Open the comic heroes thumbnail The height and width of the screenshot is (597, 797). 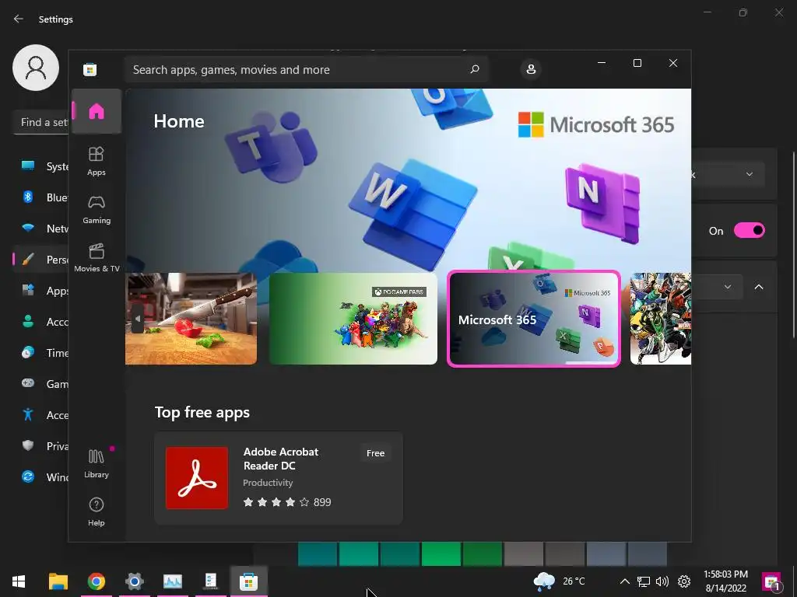point(660,318)
